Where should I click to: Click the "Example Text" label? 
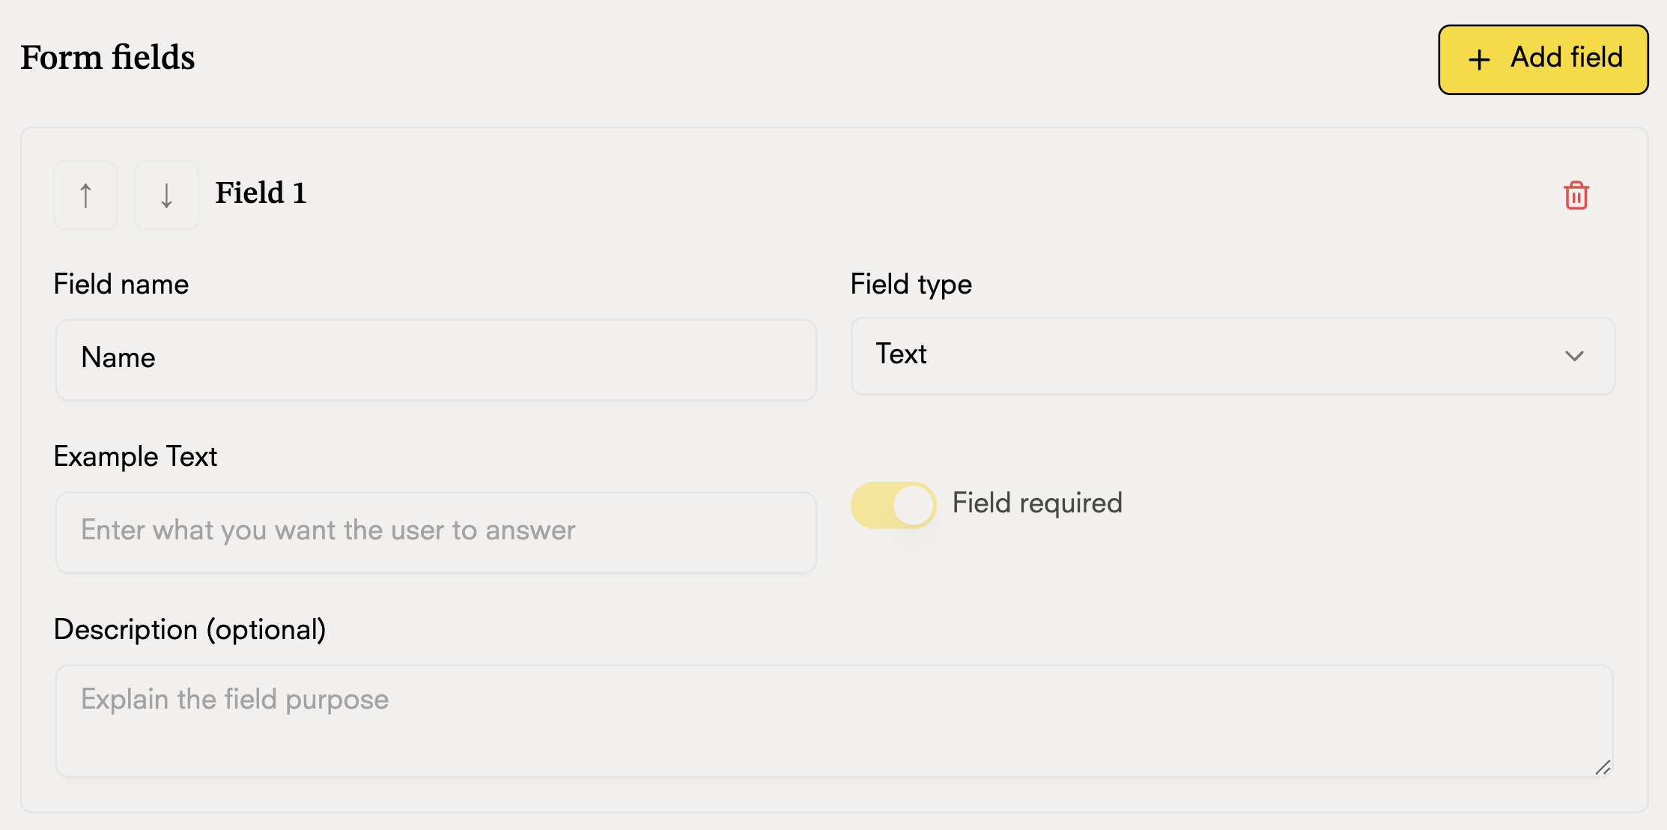pyautogui.click(x=136, y=457)
